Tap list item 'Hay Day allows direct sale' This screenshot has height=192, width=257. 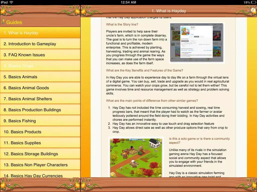click(x=170, y=130)
